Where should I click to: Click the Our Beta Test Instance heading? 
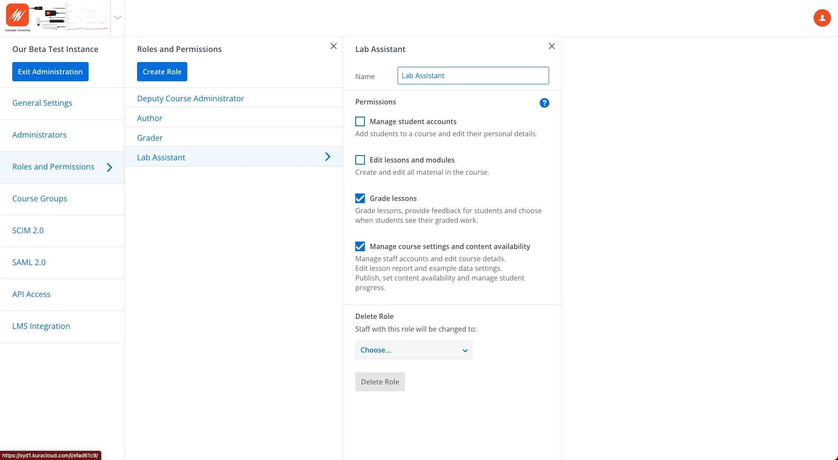pyautogui.click(x=55, y=49)
